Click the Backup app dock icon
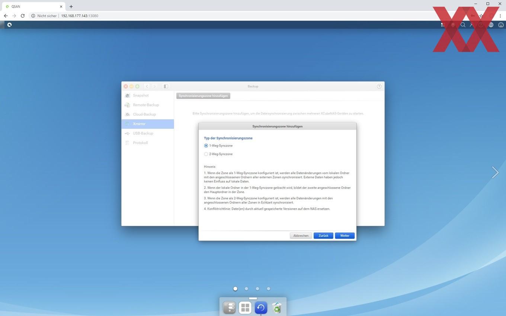 [x=261, y=307]
